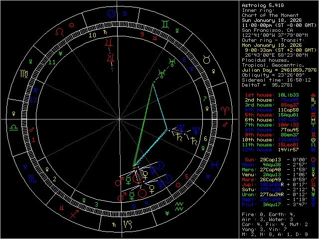The image size is (319, 239).
Task: Click the red Sagittarius arrow glyph on the wheel
Action: 75,215
